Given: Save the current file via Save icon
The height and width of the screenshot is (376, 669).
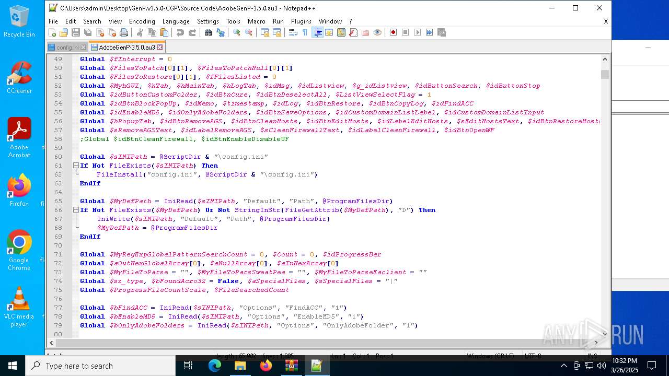Looking at the screenshot, I should pos(76,32).
